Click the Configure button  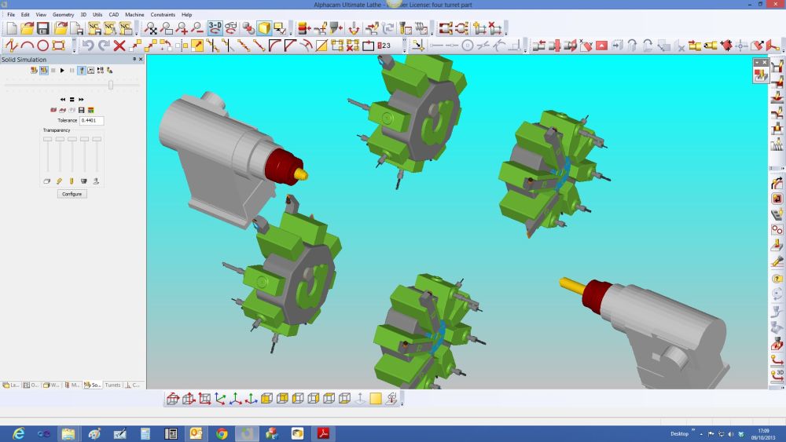click(x=72, y=194)
